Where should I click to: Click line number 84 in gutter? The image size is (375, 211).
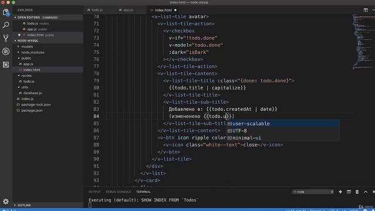click(x=96, y=116)
